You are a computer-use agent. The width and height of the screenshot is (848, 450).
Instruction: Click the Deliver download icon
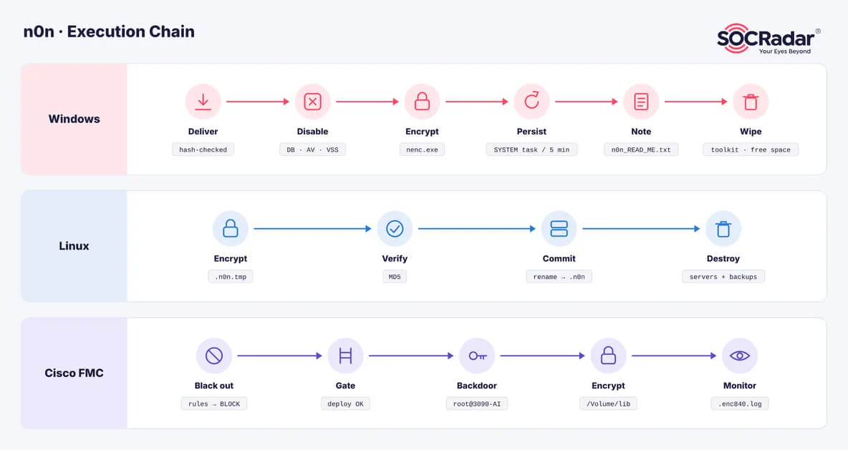point(203,102)
